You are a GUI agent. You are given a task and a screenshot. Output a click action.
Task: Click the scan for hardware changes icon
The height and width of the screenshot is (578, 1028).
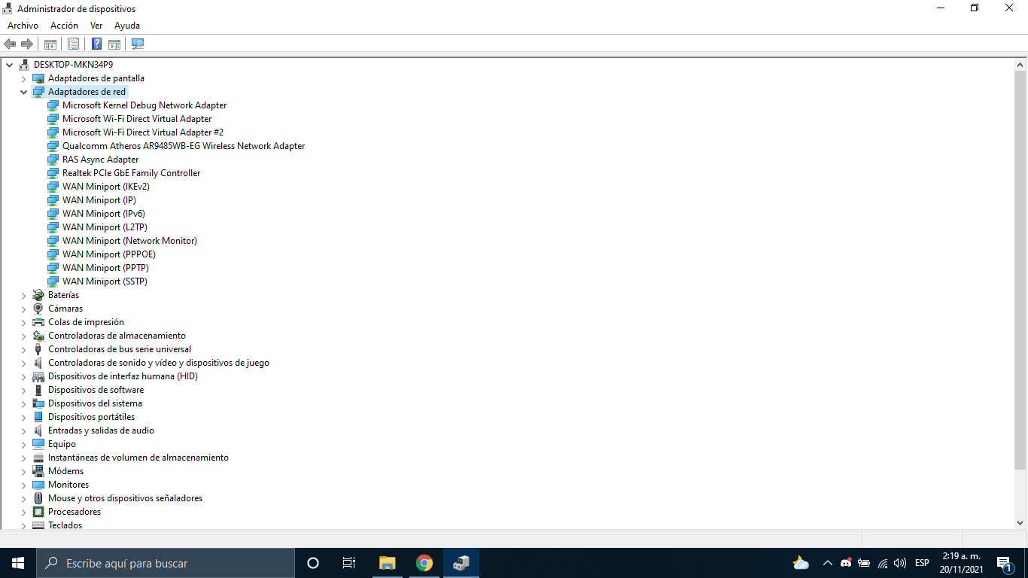coord(138,44)
